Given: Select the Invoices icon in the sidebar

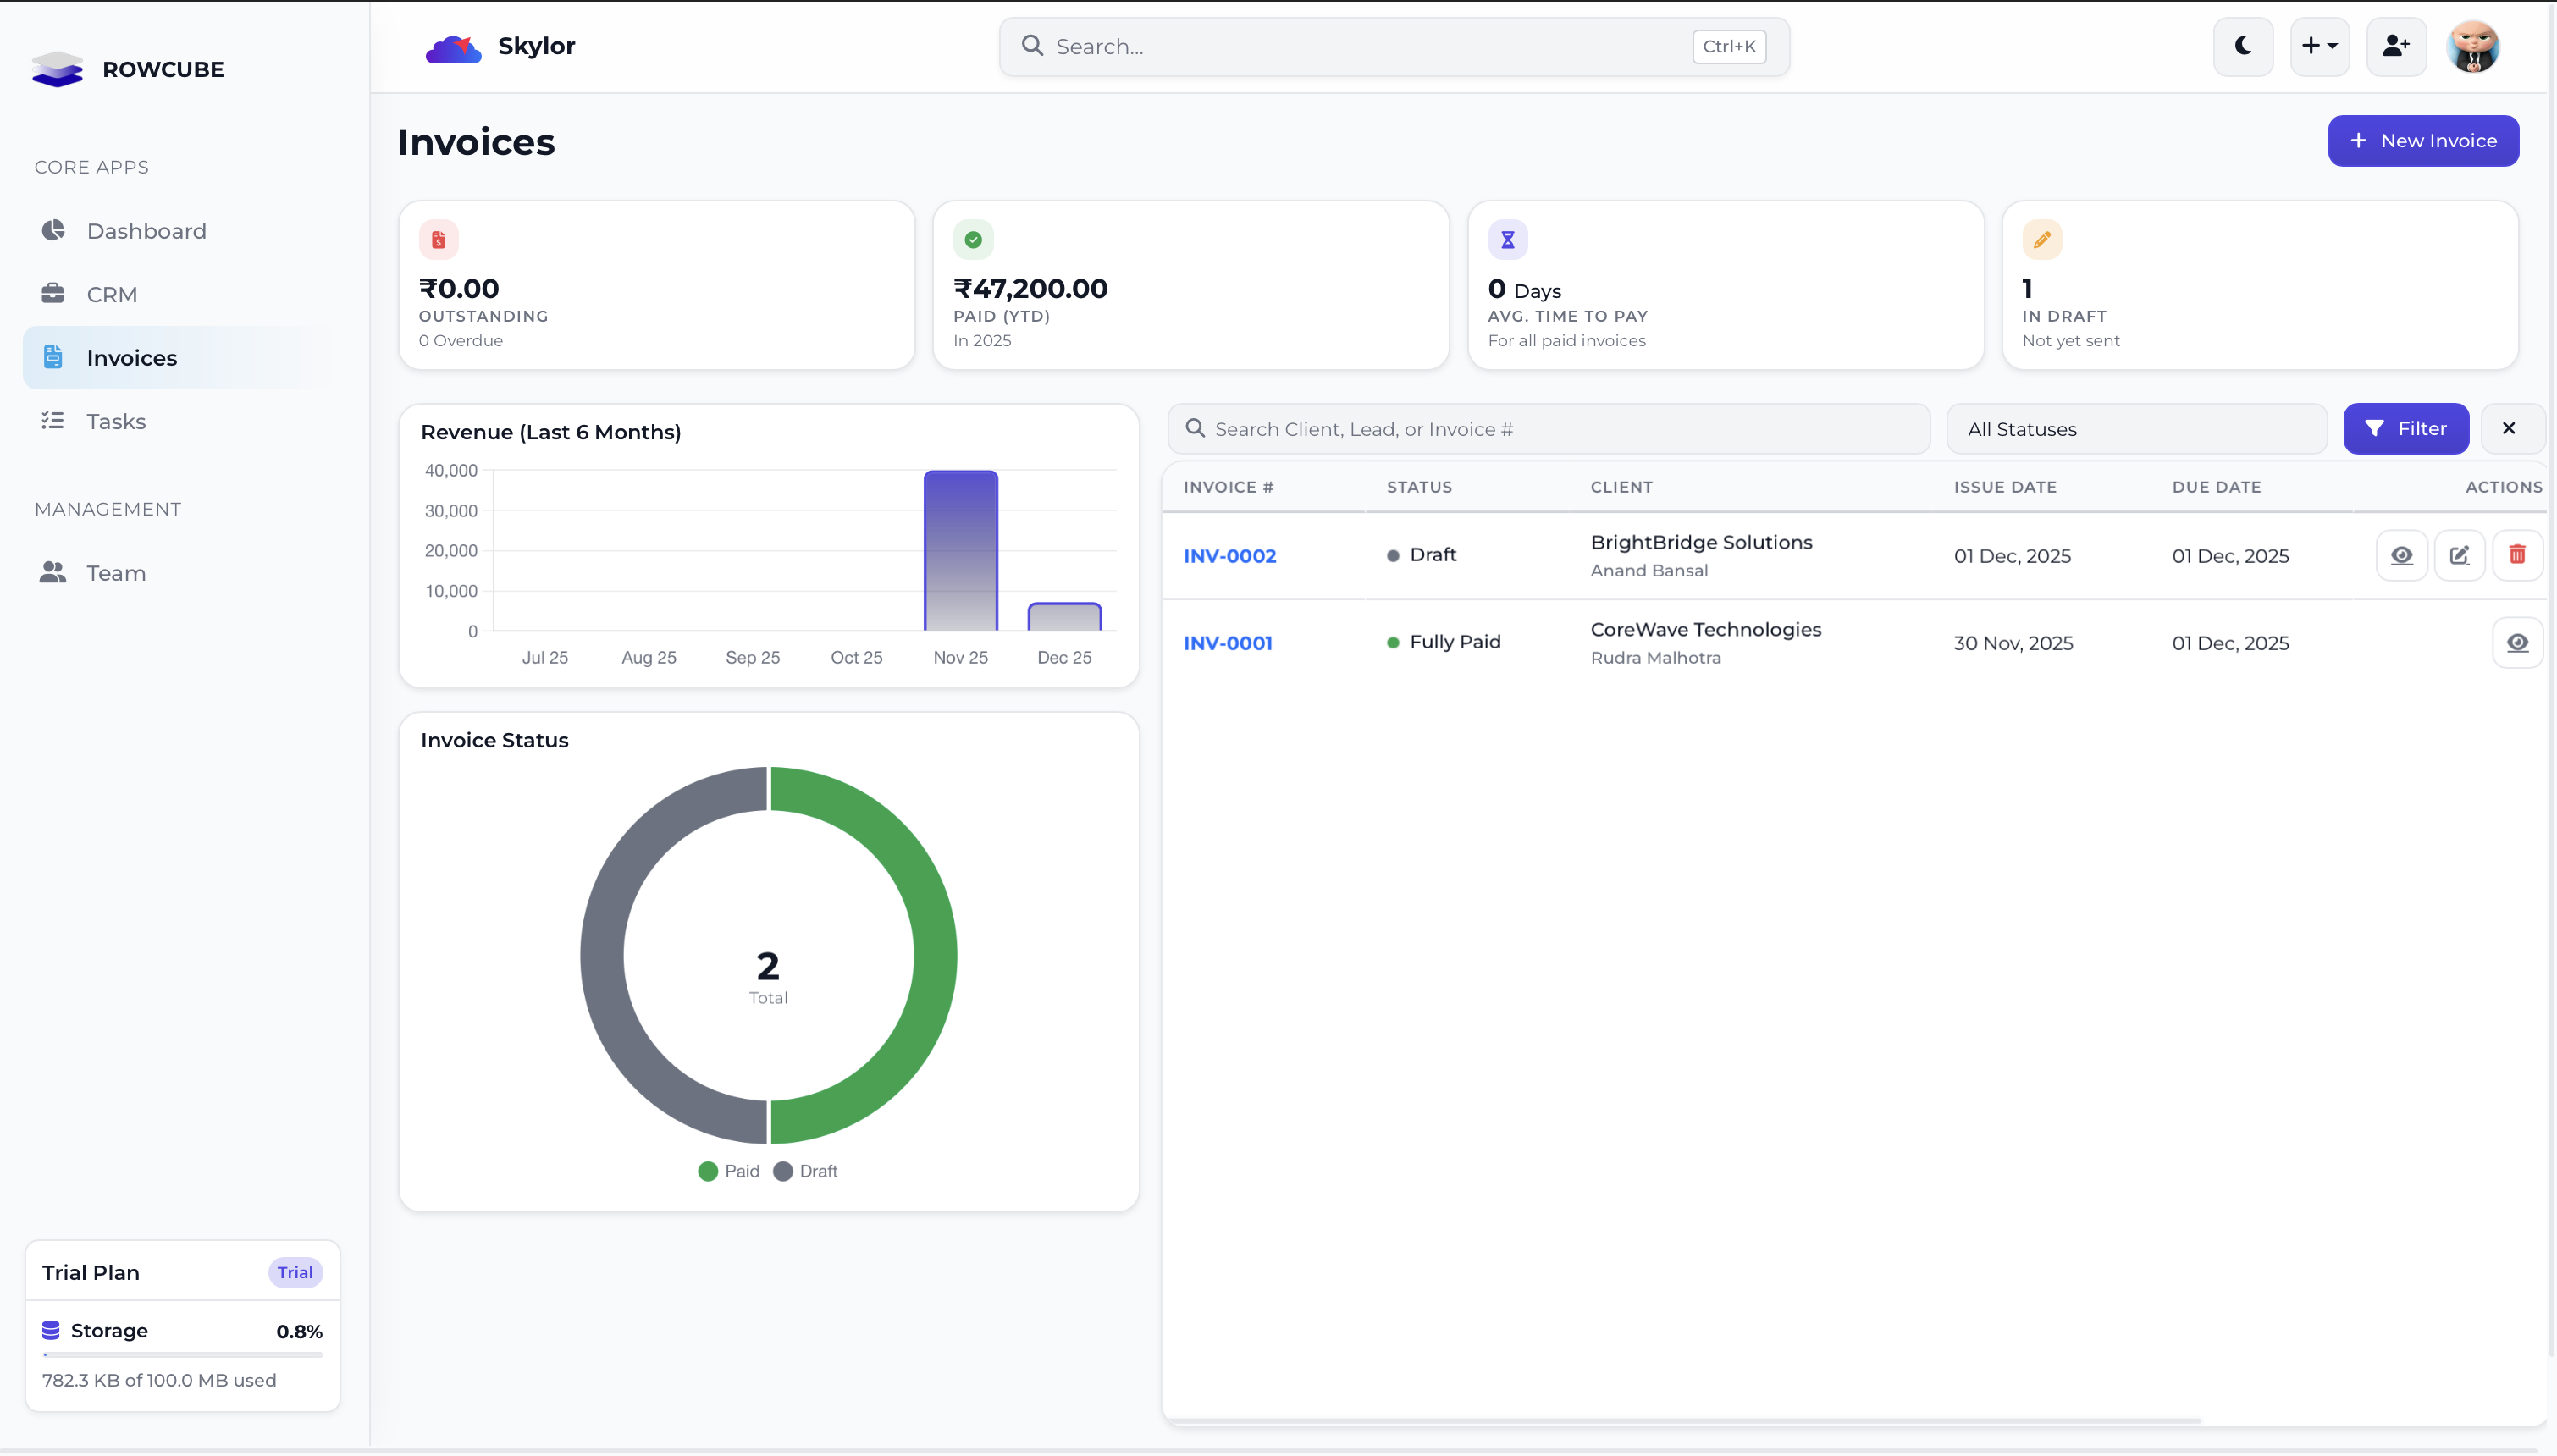Looking at the screenshot, I should (53, 356).
